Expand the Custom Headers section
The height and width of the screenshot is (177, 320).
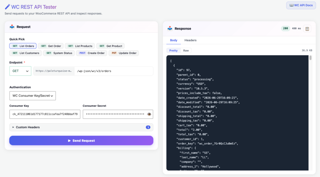click(x=81, y=127)
